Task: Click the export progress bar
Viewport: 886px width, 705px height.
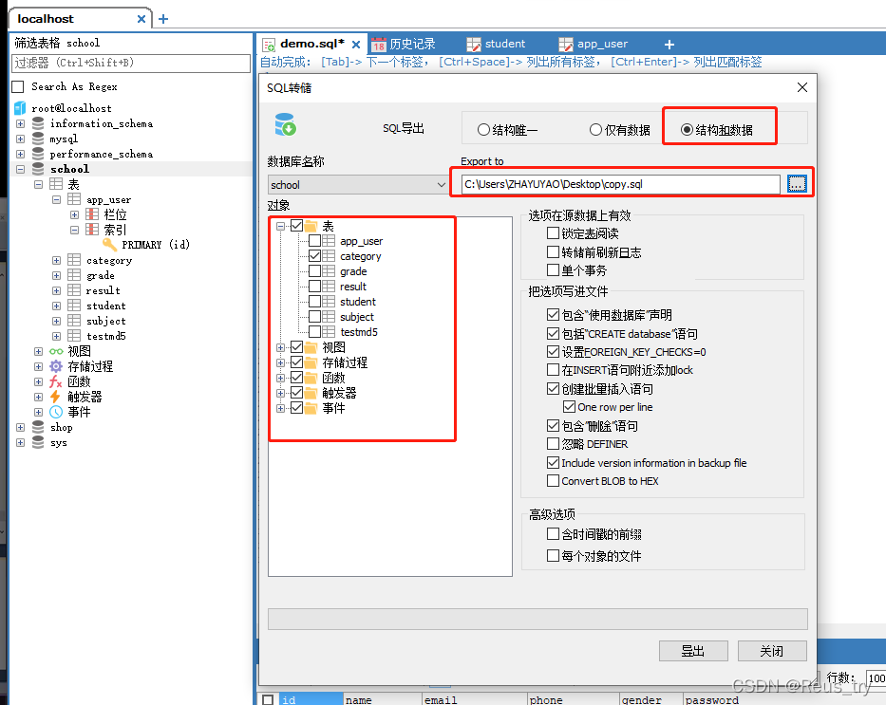Action: click(537, 619)
